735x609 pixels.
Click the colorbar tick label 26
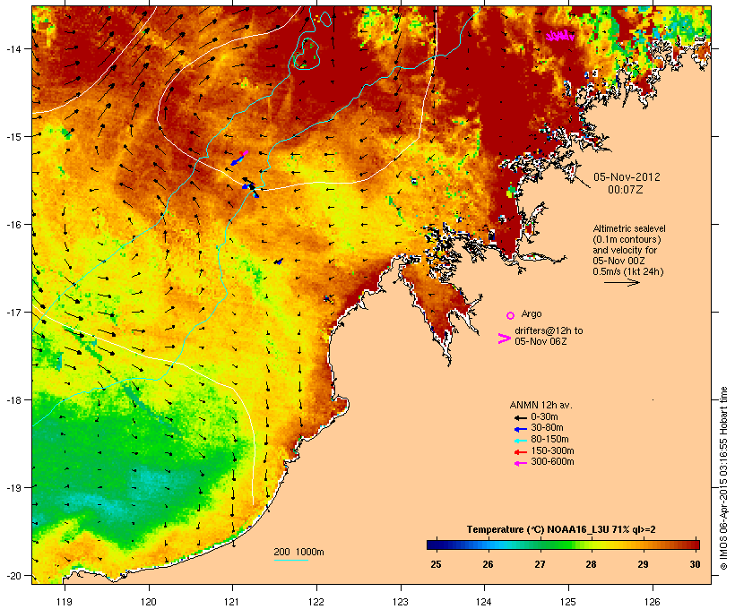pyautogui.click(x=488, y=564)
